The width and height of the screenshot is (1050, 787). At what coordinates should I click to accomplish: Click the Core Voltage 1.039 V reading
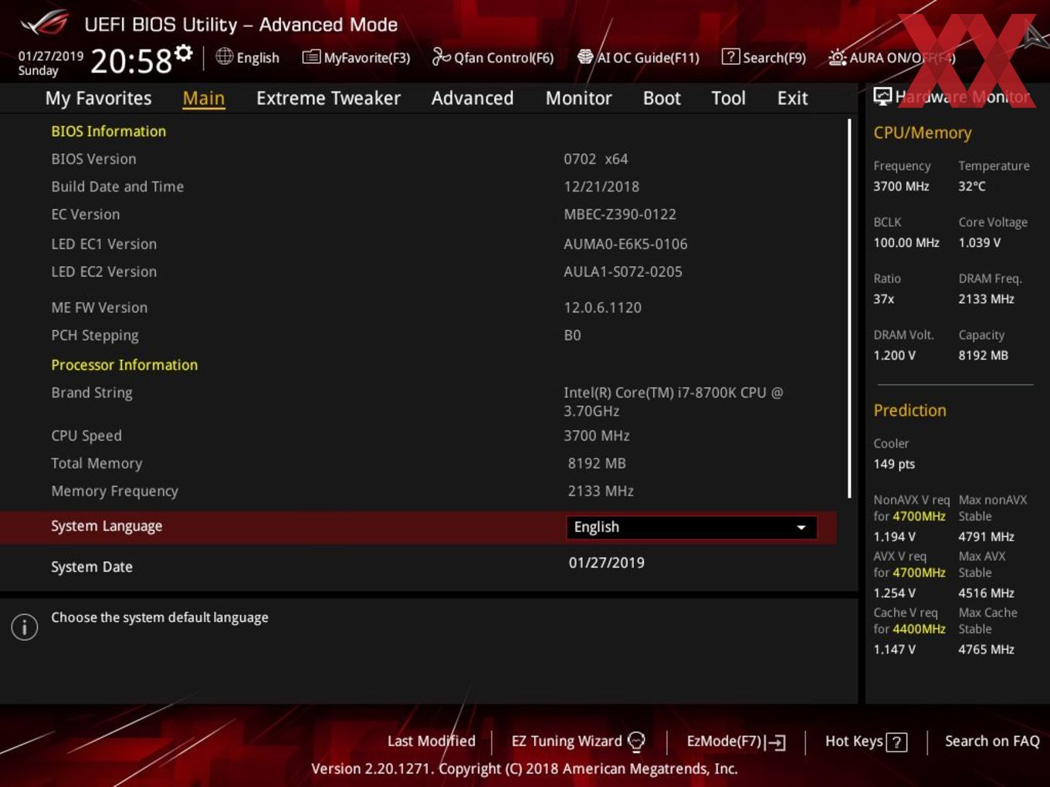tap(979, 242)
